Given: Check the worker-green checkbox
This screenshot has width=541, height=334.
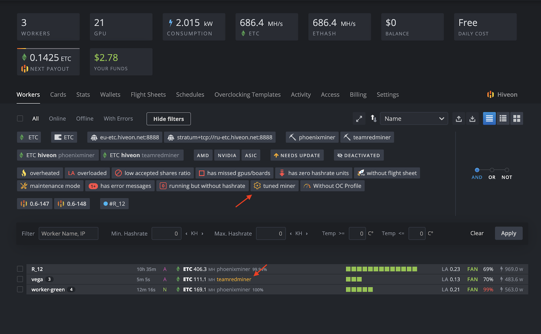Looking at the screenshot, I should 20,289.
